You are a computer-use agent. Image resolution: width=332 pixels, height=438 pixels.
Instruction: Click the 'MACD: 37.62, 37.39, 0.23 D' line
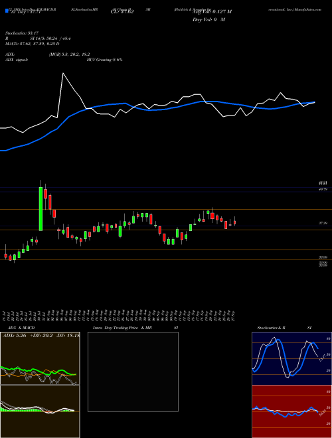(32, 44)
